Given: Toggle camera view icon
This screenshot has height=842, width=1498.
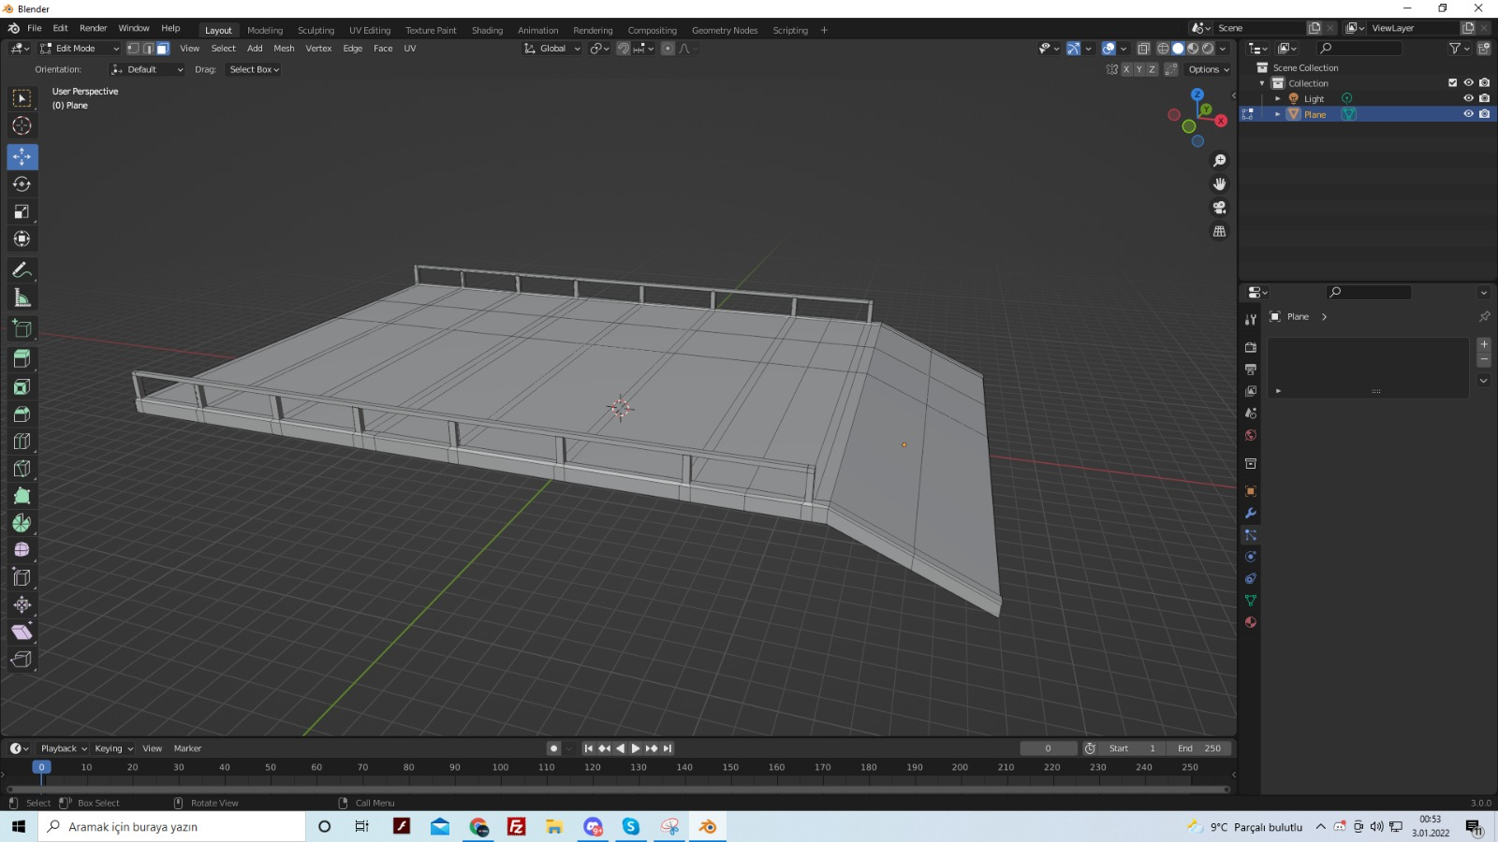Looking at the screenshot, I should 1219,208.
